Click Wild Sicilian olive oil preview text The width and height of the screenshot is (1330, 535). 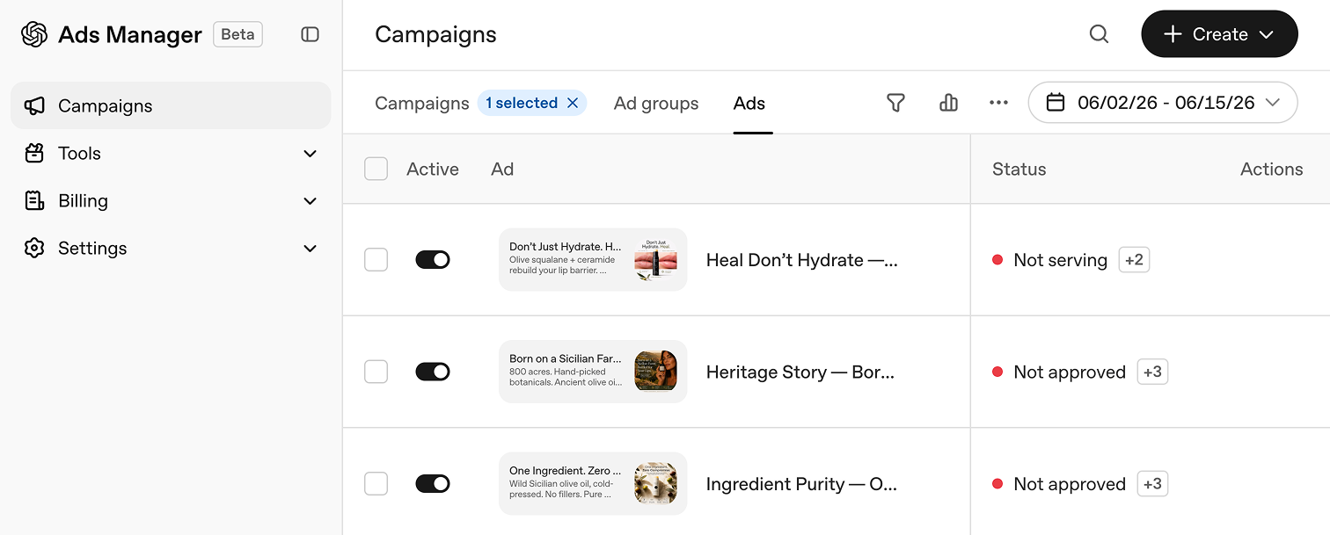(x=561, y=489)
